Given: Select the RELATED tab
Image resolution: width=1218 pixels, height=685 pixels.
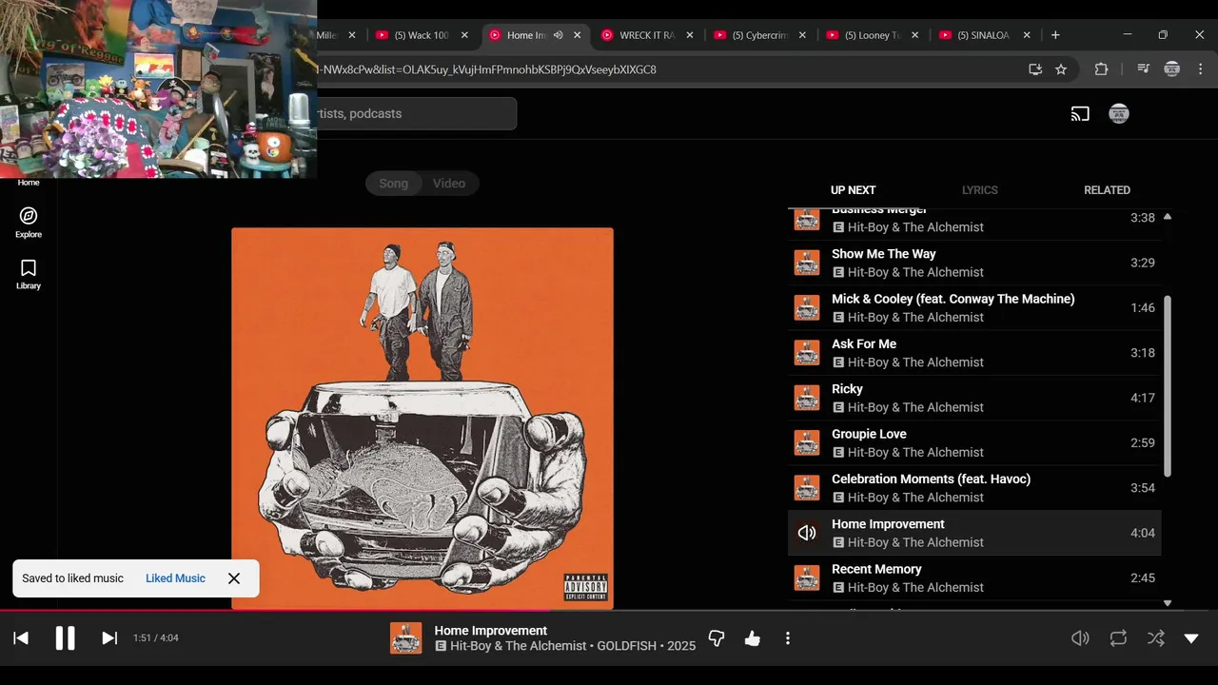Looking at the screenshot, I should click(x=1107, y=190).
